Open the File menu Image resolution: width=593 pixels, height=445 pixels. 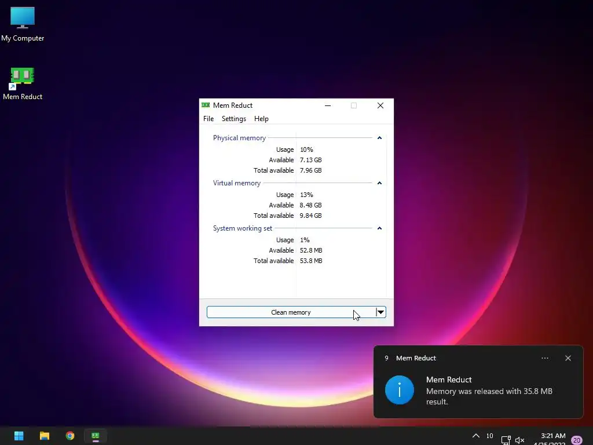point(208,119)
